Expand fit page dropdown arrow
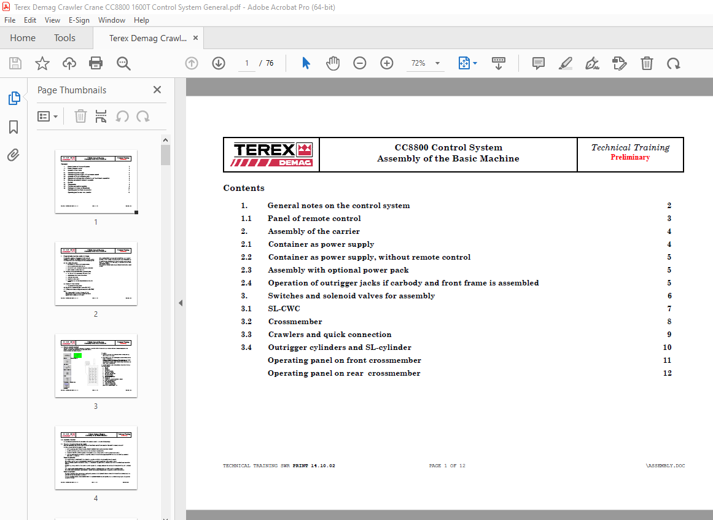Image resolution: width=713 pixels, height=520 pixels. (475, 63)
